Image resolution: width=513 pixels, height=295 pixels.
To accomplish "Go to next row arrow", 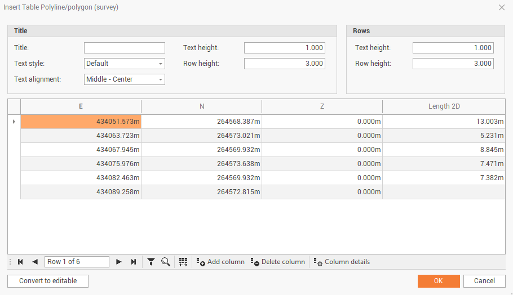I will (119, 262).
